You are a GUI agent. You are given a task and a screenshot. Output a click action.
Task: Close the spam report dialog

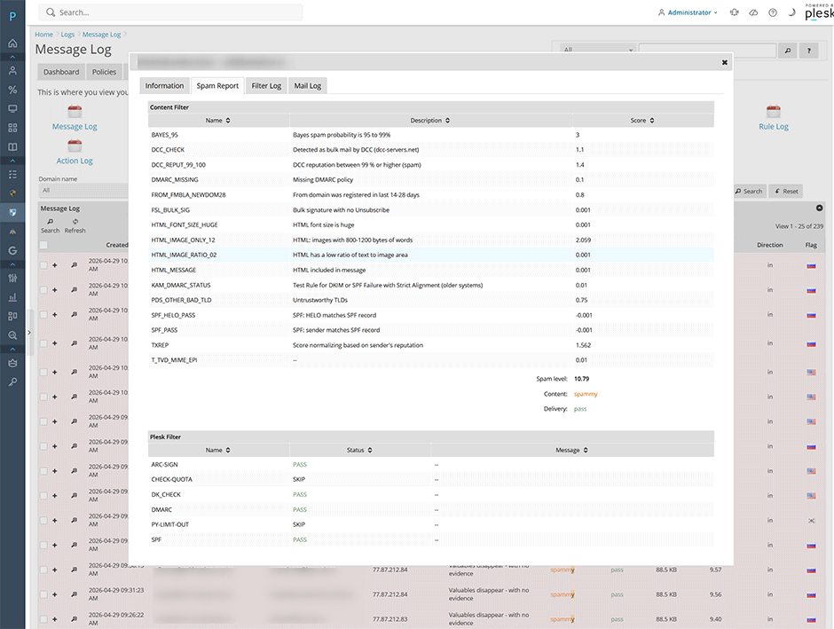point(725,62)
